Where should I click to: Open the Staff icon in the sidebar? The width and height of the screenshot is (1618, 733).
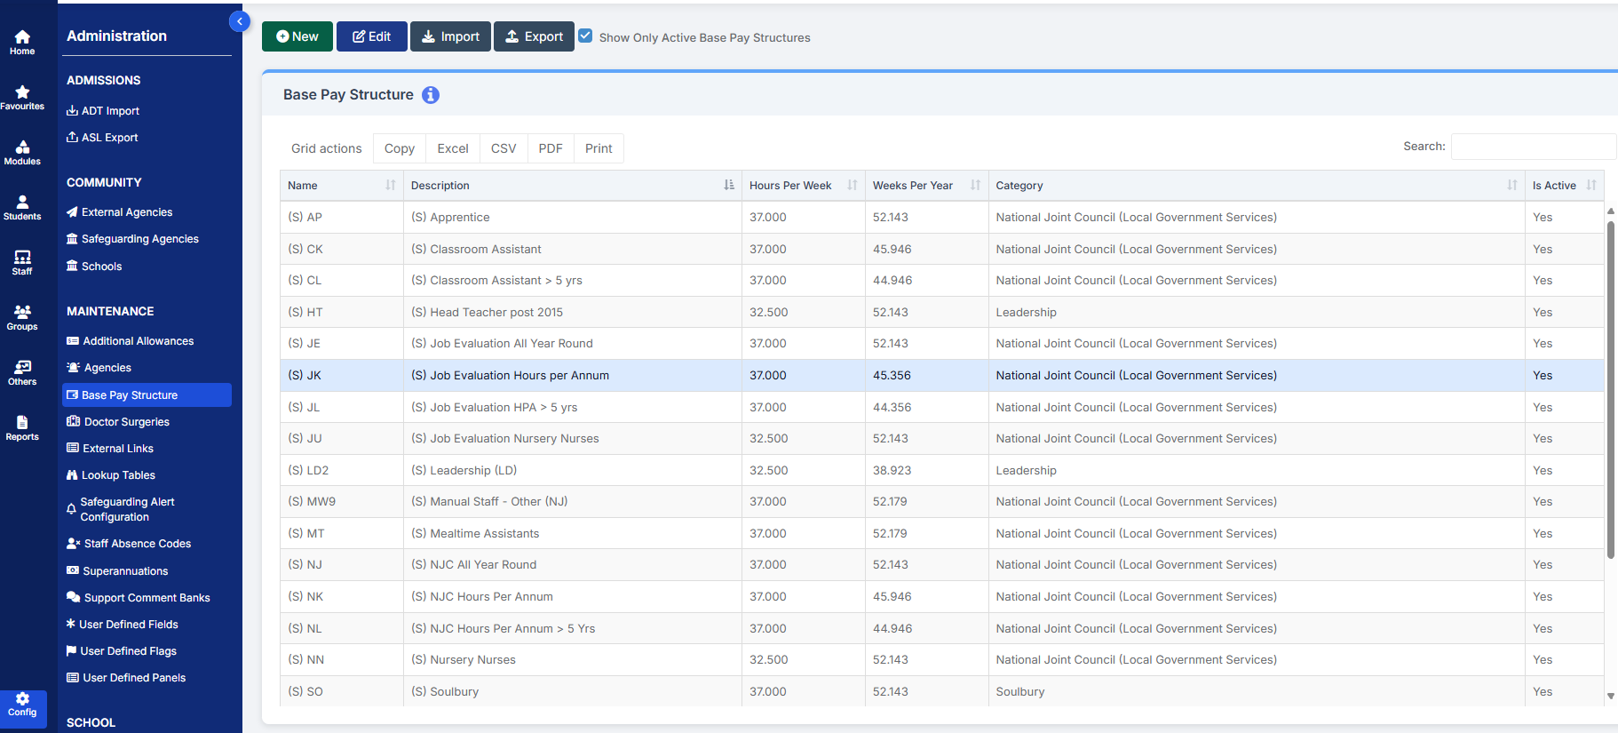[x=22, y=262]
